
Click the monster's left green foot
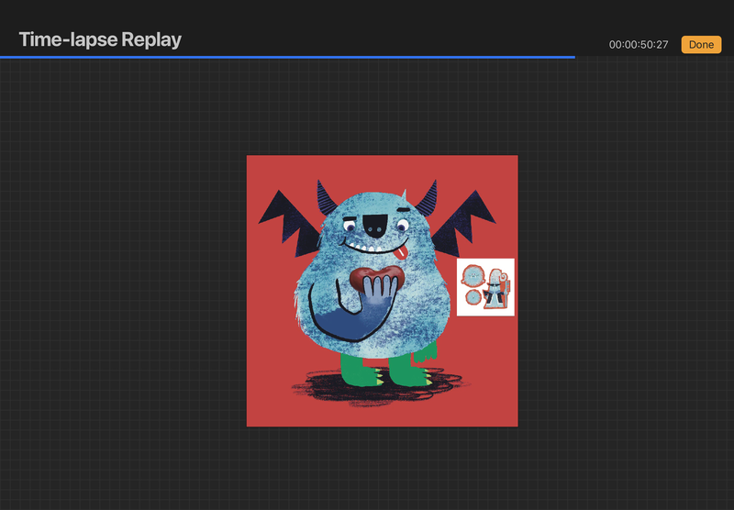tap(356, 370)
